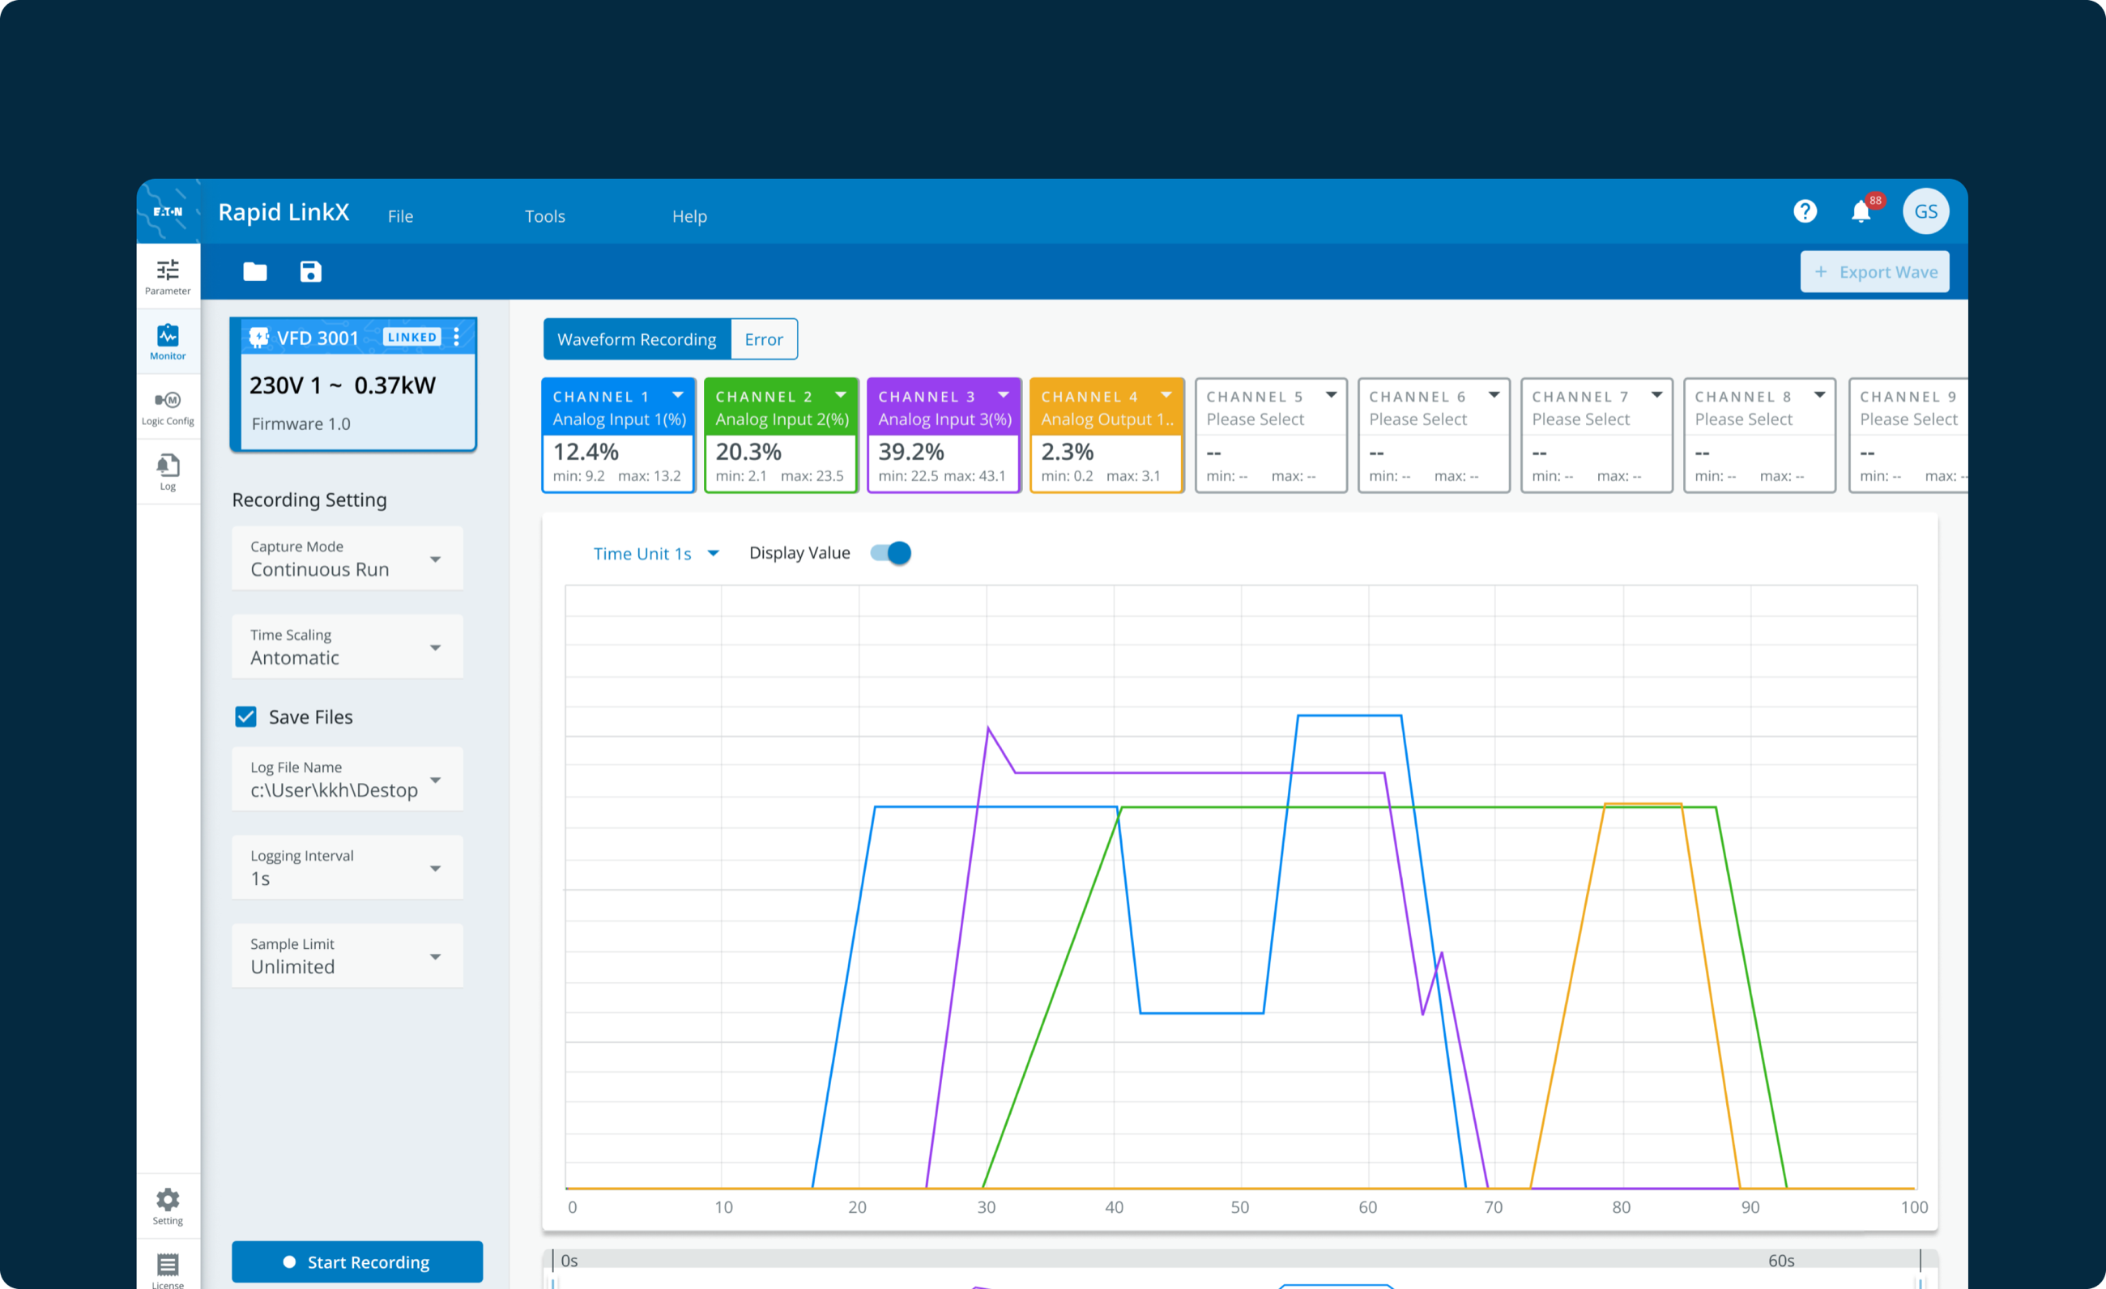Click the Channel 2 value 20.3%
The height and width of the screenshot is (1289, 2106).
click(748, 451)
